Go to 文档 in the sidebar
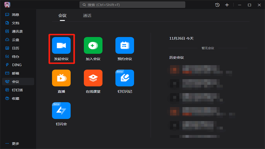Screen dimensions: 265x149 [x=18, y=23]
